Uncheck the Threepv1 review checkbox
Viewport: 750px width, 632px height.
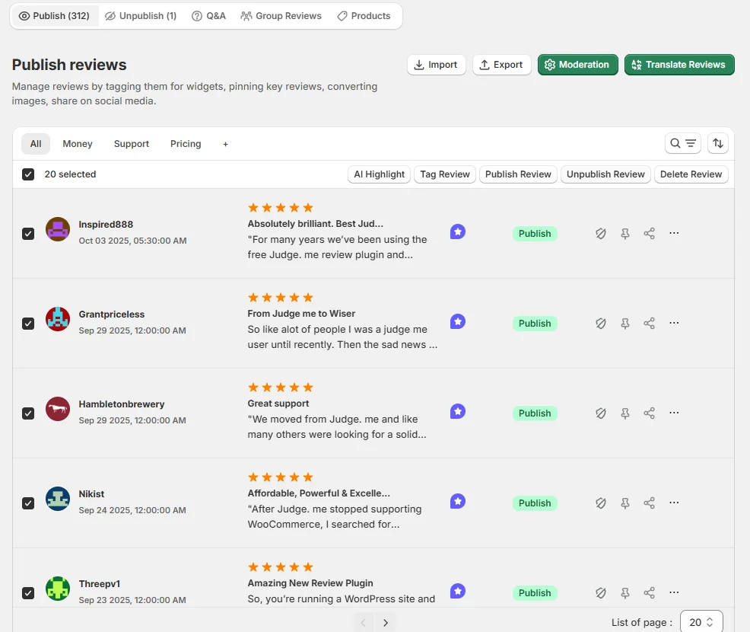click(x=28, y=592)
